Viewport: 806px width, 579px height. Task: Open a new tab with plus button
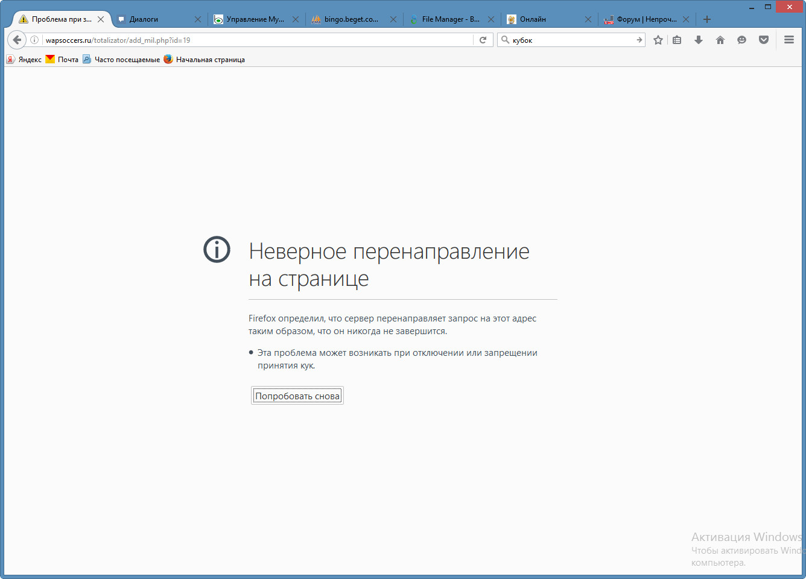pos(707,19)
